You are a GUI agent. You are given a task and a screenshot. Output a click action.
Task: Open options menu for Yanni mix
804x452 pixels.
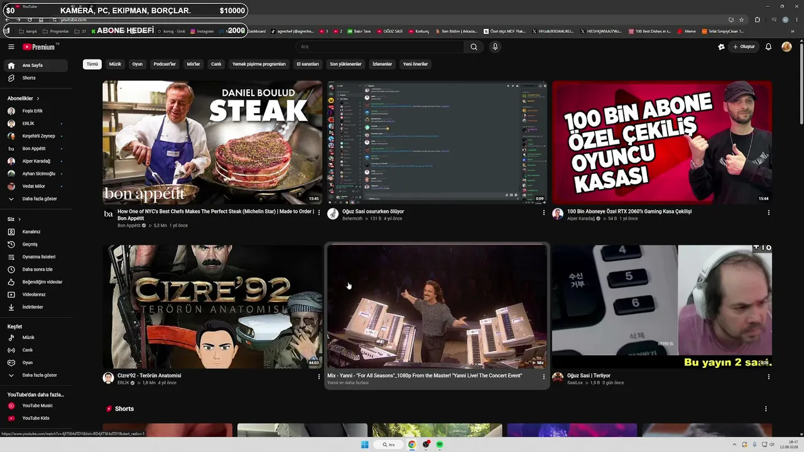click(x=544, y=377)
